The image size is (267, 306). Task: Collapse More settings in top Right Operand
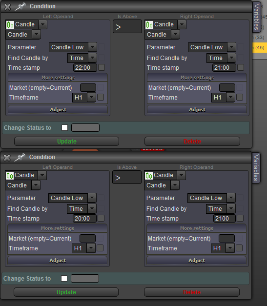[x=197, y=78]
